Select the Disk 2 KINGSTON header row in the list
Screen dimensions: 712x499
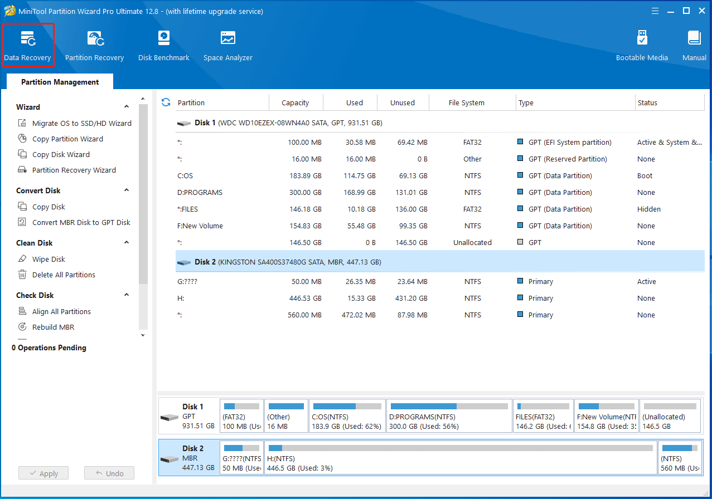(x=440, y=262)
